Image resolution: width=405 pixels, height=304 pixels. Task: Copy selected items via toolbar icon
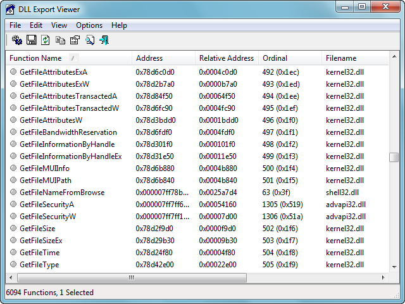pyautogui.click(x=60, y=41)
